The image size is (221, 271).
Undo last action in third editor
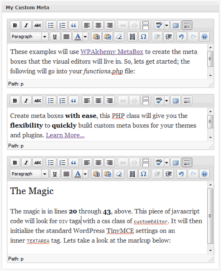(x=182, y=174)
